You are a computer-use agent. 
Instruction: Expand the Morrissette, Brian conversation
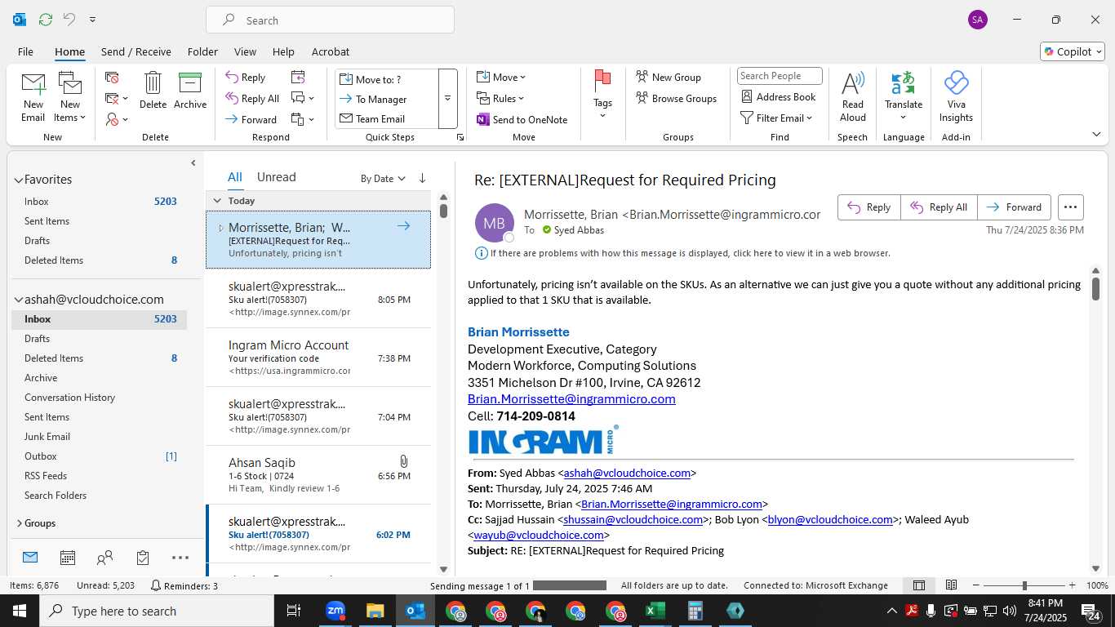[220, 228]
